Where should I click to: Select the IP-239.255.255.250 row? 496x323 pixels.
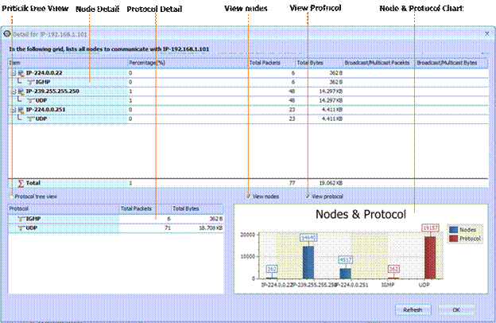click(x=248, y=91)
